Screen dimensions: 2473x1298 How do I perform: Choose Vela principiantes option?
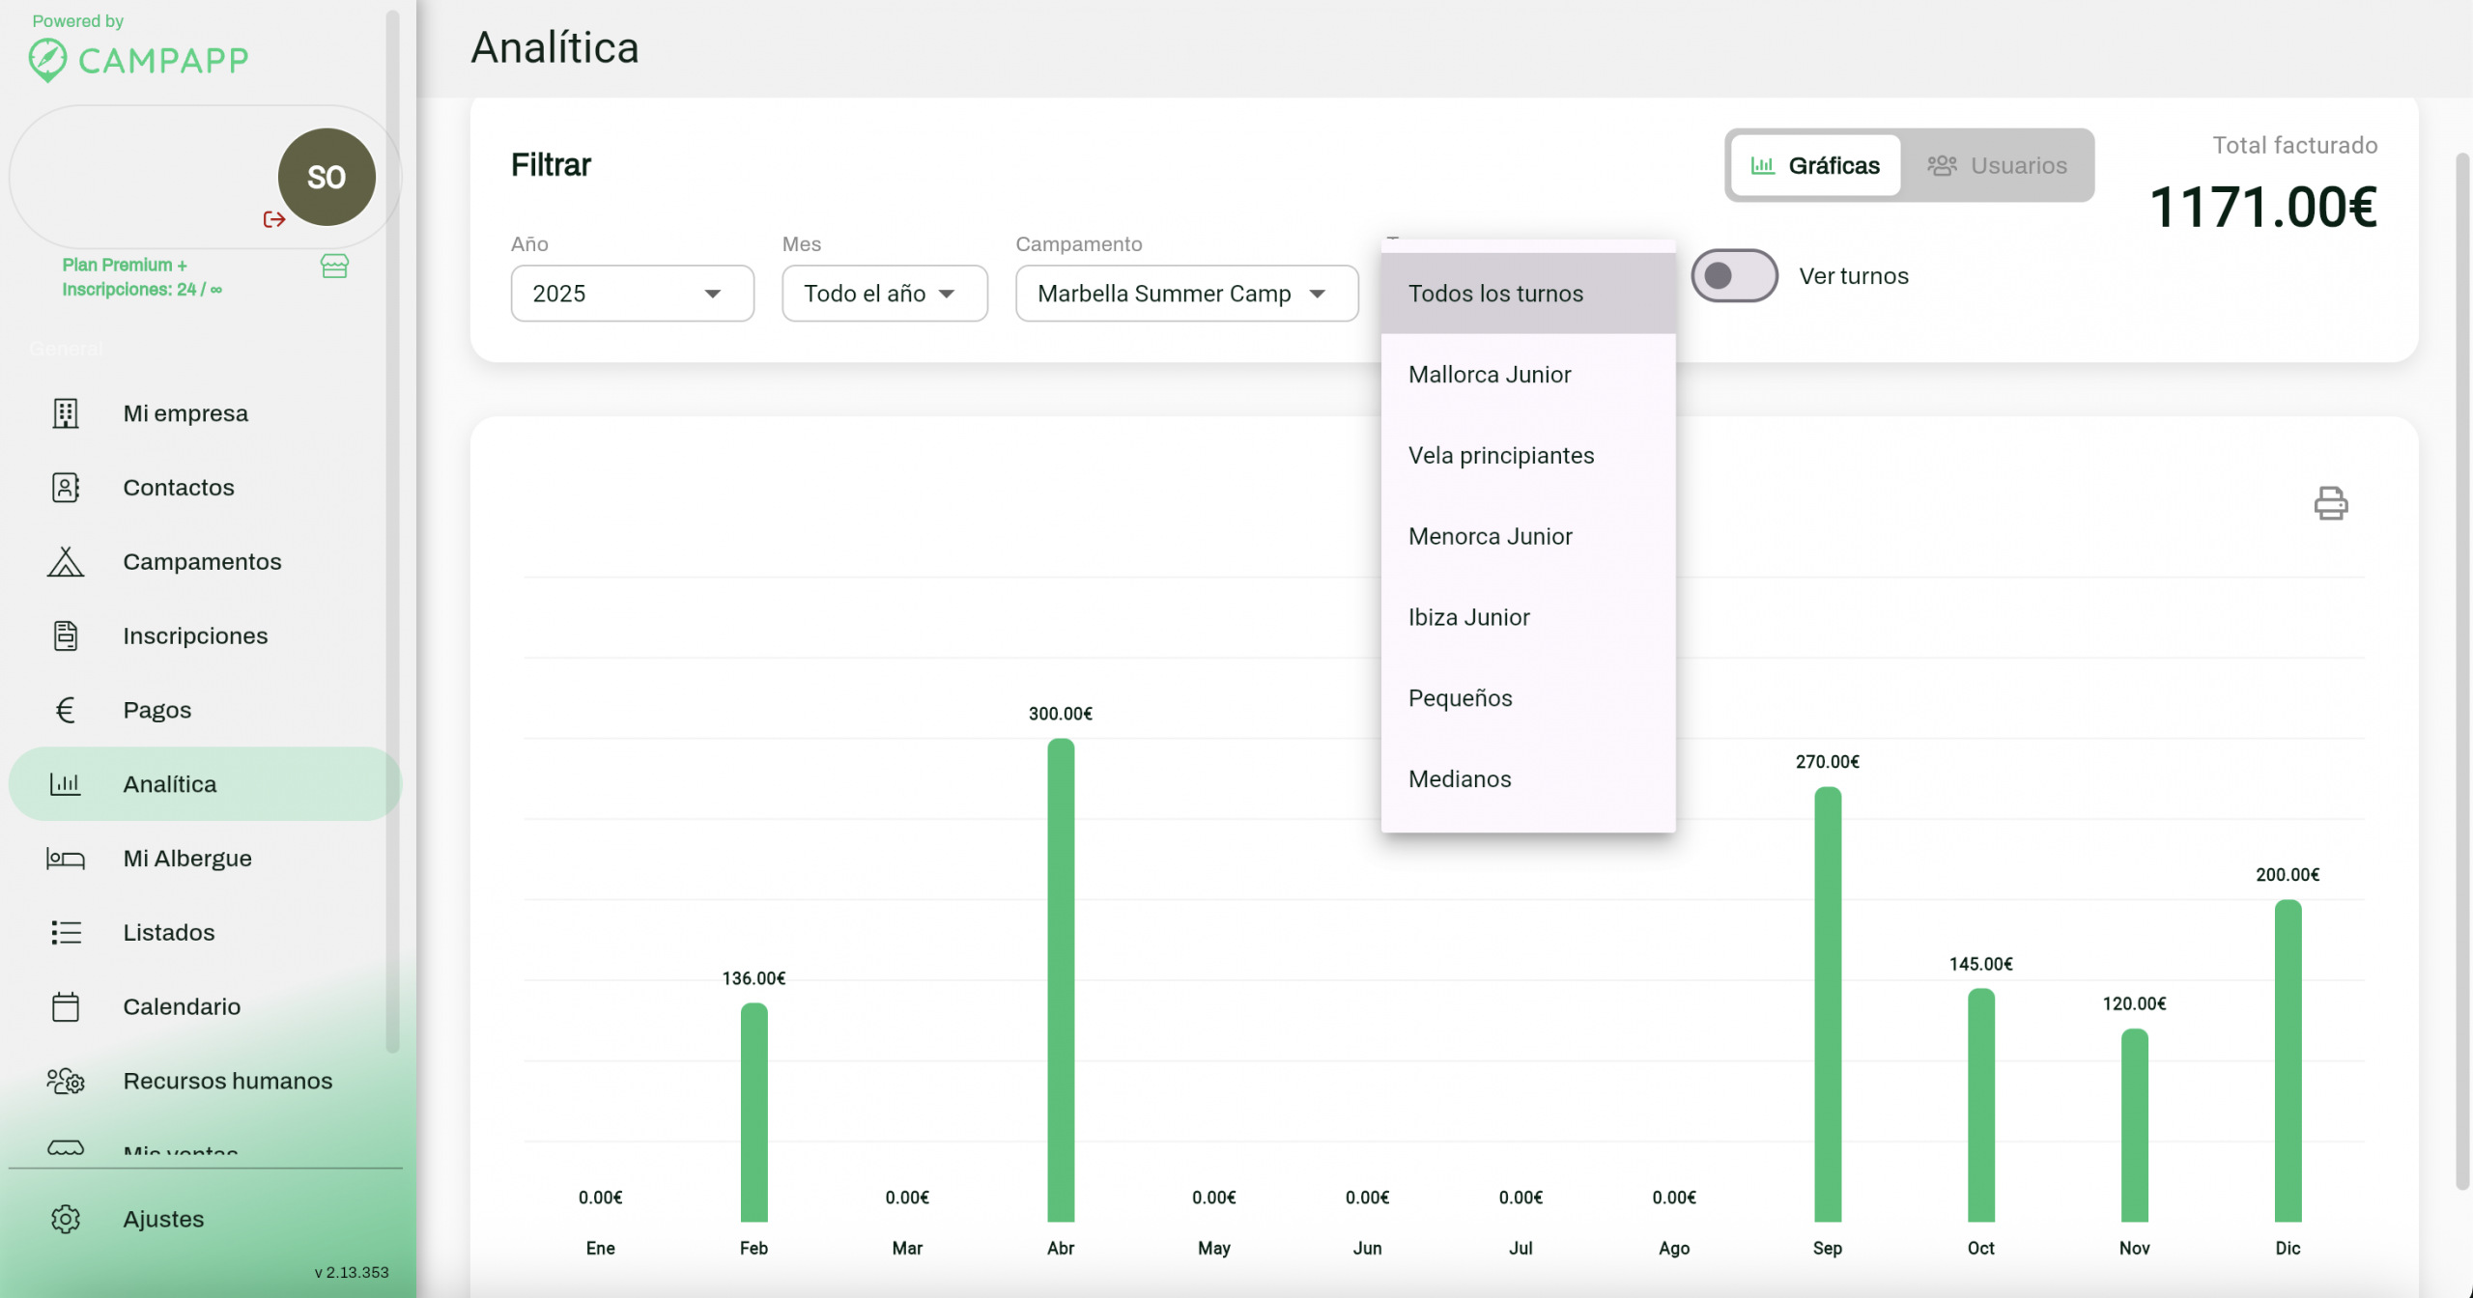click(1501, 456)
